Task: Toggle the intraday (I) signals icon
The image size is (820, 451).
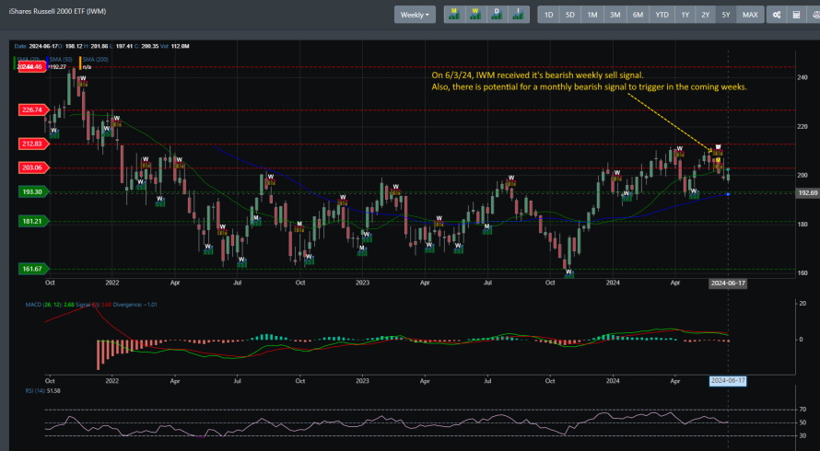Action: 518,14
